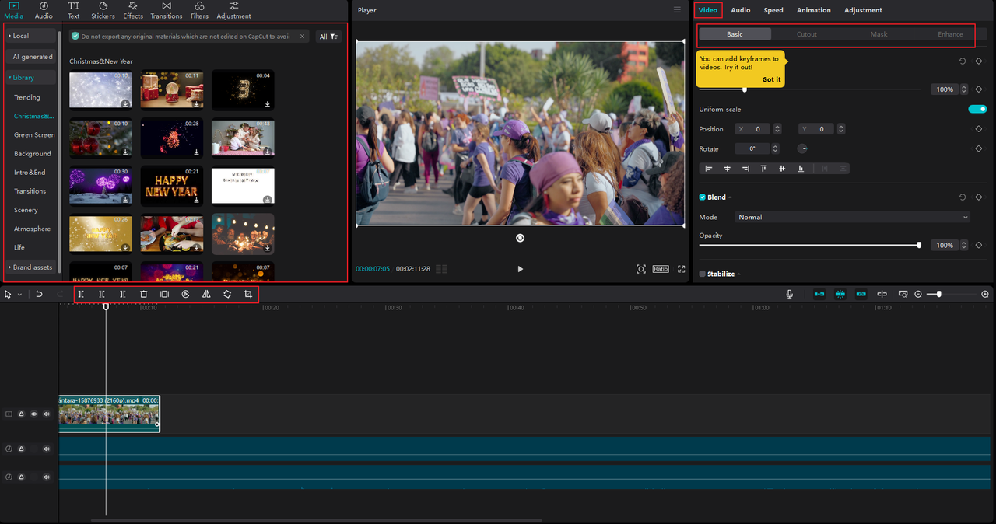Viewport: 996px width, 524px height.
Task: Add keyframe diamond next to Opacity
Action: click(979, 245)
